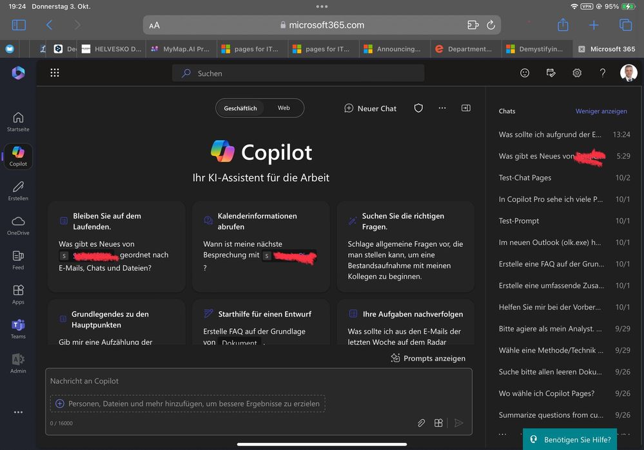The height and width of the screenshot is (450, 644).
Task: Switch to HELVESKO browser tab
Action: [112, 49]
